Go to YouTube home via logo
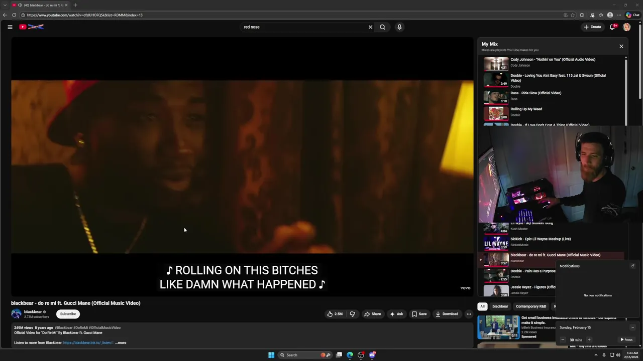Screen dimensions: 643x361 pos(31,27)
